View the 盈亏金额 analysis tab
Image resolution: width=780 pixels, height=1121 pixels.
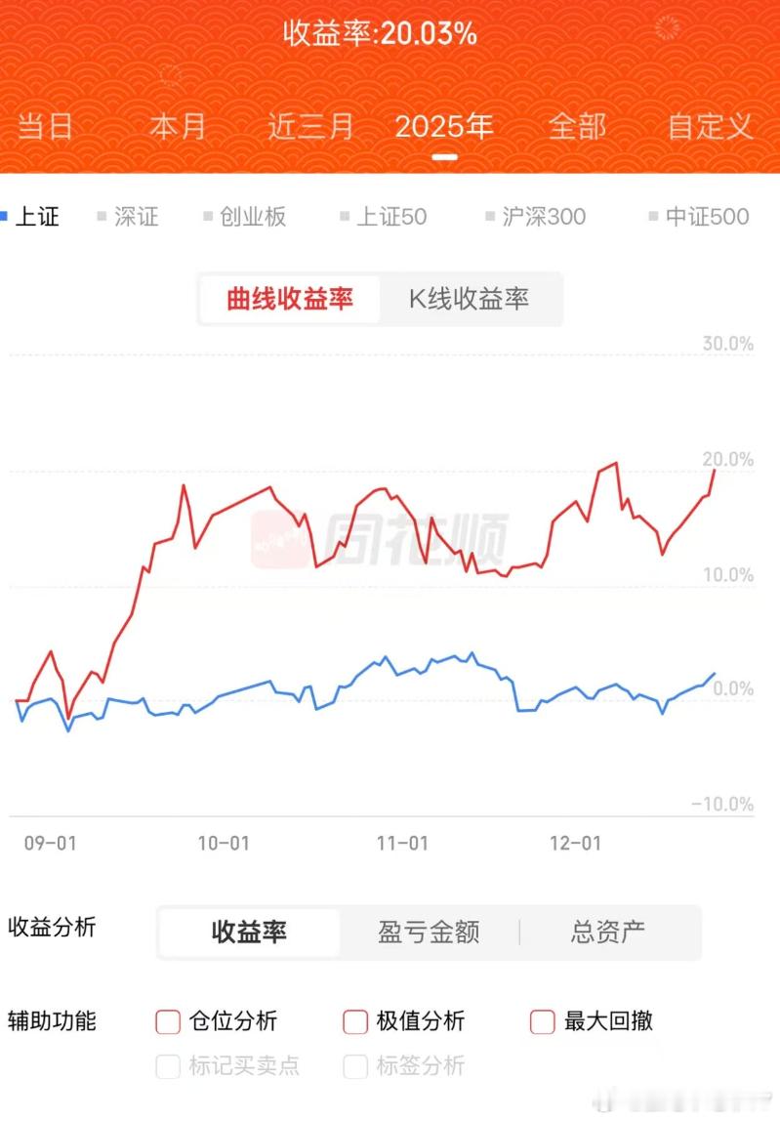point(430,933)
